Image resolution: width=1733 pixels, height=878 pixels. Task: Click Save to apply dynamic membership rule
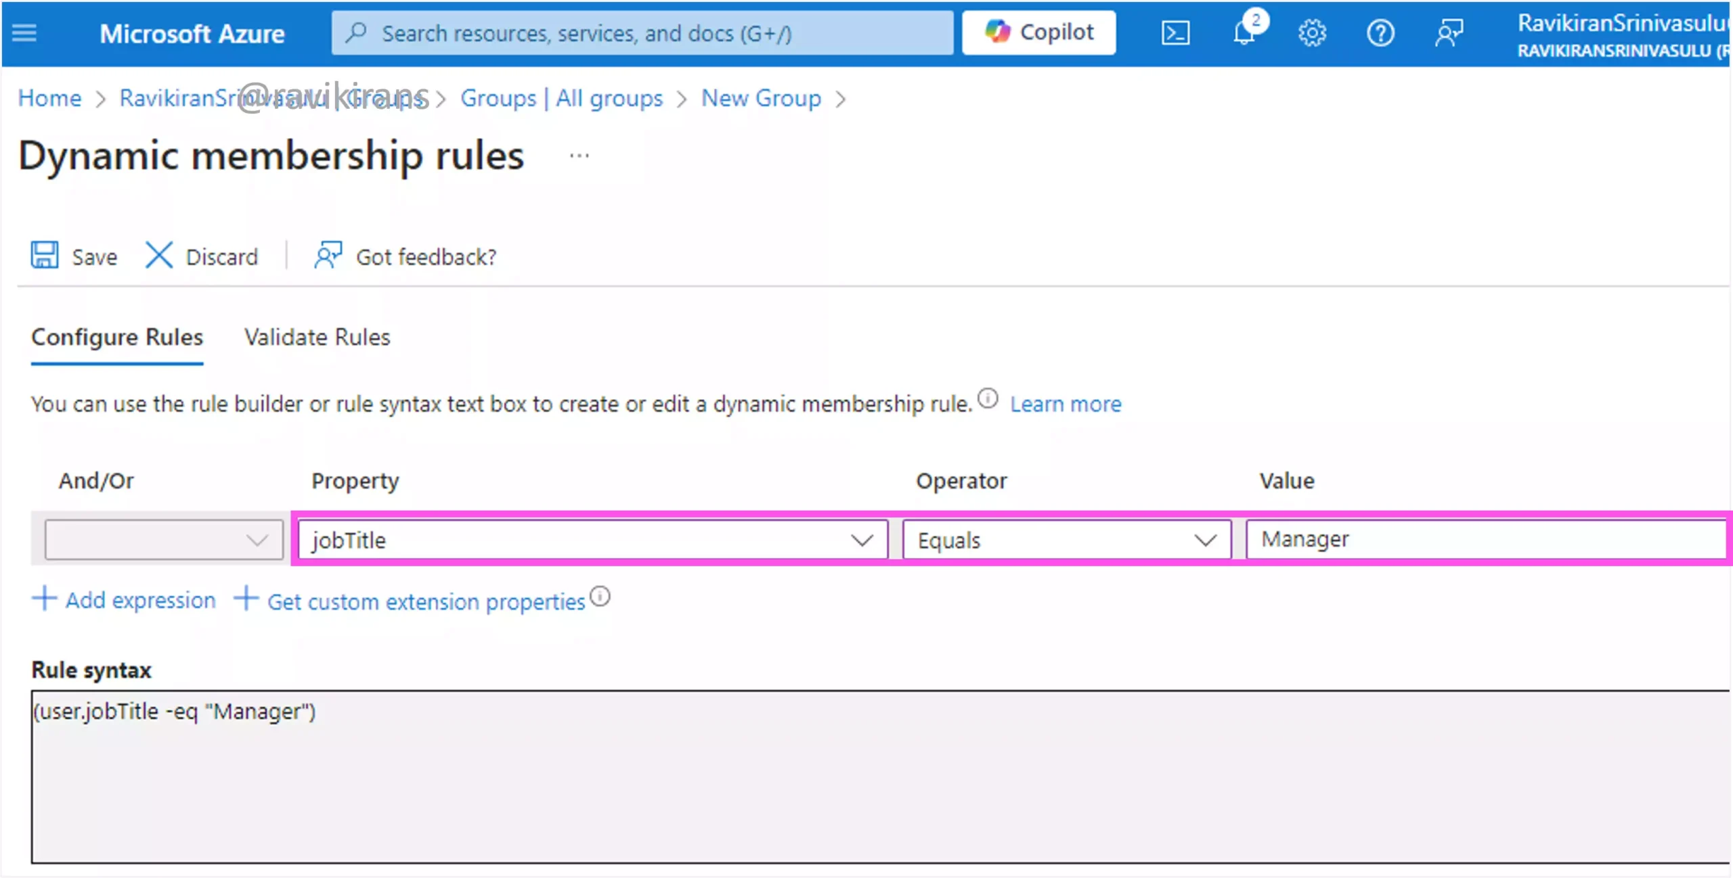point(76,256)
